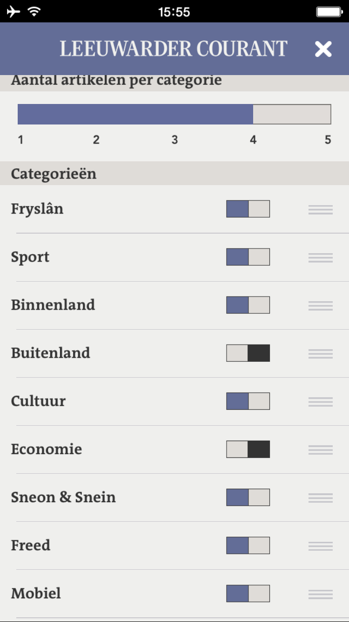Disable the Sport category switch

pos(248,257)
